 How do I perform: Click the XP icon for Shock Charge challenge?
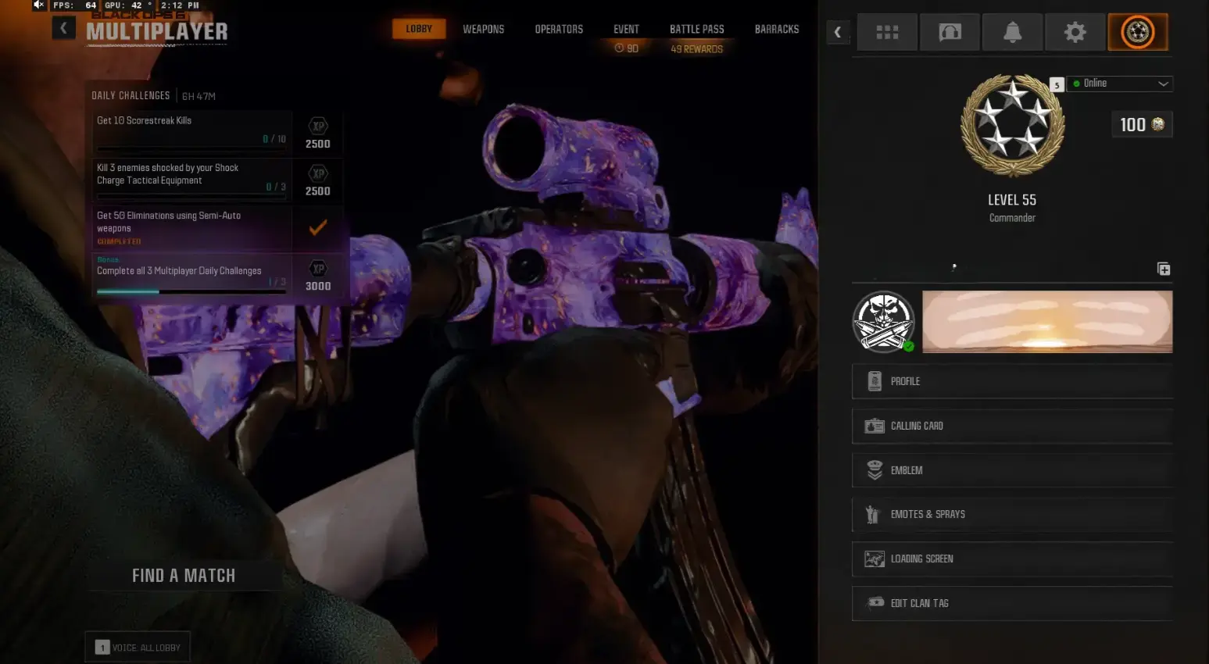(318, 173)
